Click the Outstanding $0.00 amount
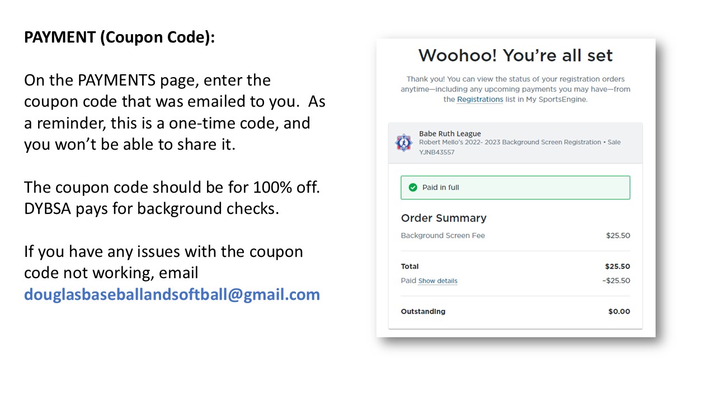The height and width of the screenshot is (402, 716). (619, 312)
